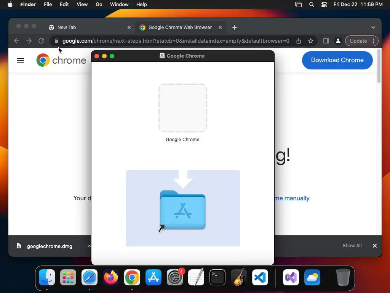This screenshot has width=390, height=293.
Task: Open TextEdit from the Dock
Action: pos(196,277)
